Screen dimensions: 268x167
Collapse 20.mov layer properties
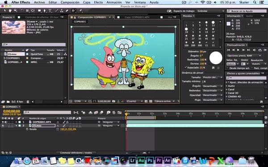click(17, 126)
